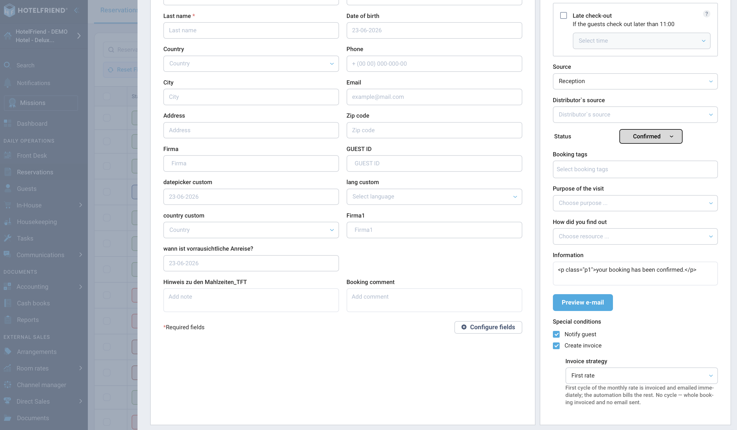Expand the In-House submenu
This screenshot has width=737, height=430.
(81, 205)
